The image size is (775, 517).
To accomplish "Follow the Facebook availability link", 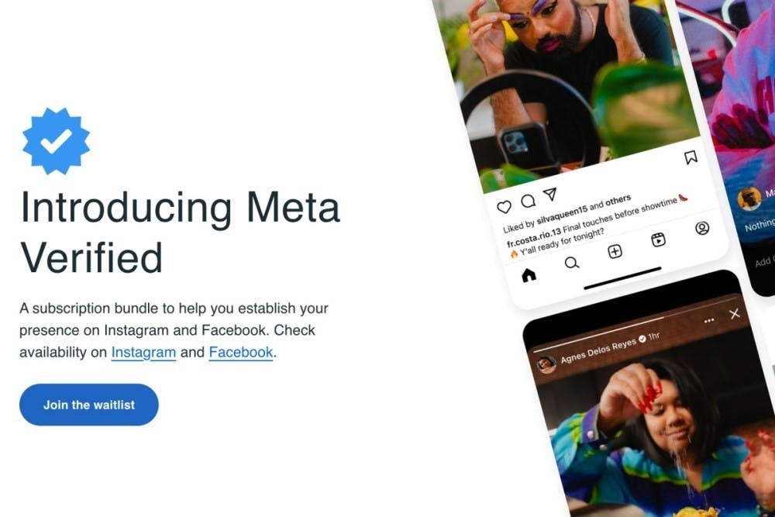I will point(241,353).
